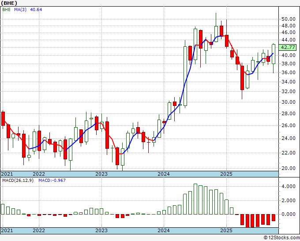Click 2022 on the MACD panel timeline

pyautogui.click(x=39, y=230)
